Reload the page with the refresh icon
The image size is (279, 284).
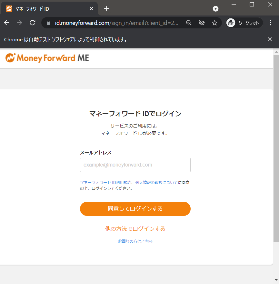coord(32,23)
